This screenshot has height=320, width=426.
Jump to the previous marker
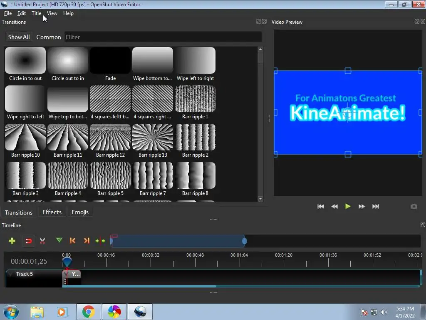click(x=72, y=240)
